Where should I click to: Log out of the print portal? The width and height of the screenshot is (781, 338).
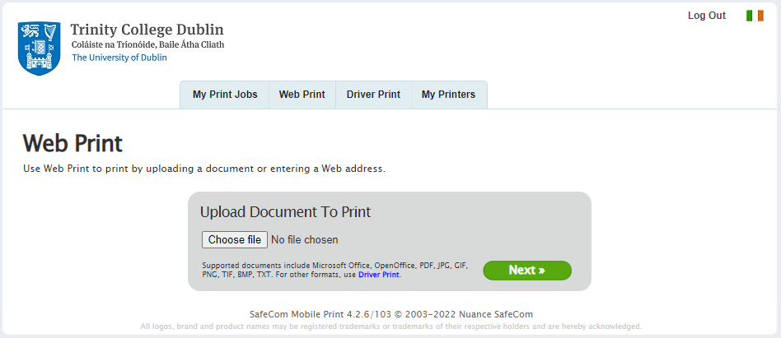click(x=707, y=16)
